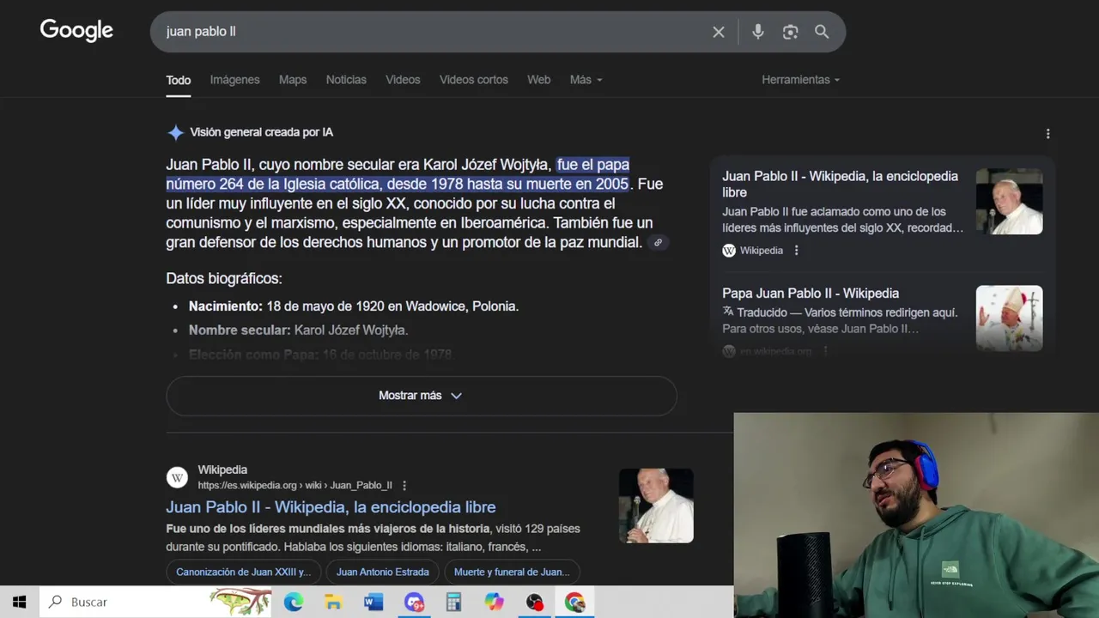Open search by image camera icon
Viewport: 1099px width, 618px height.
click(790, 32)
